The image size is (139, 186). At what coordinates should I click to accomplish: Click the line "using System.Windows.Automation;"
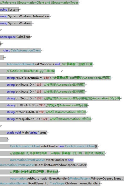(25, 16)
